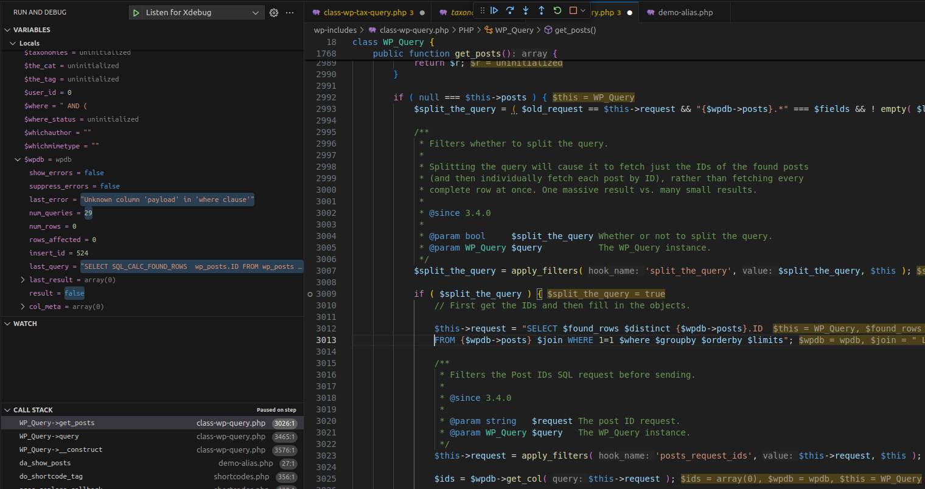Restart the debug session
The width and height of the screenshot is (925, 489).
[557, 10]
